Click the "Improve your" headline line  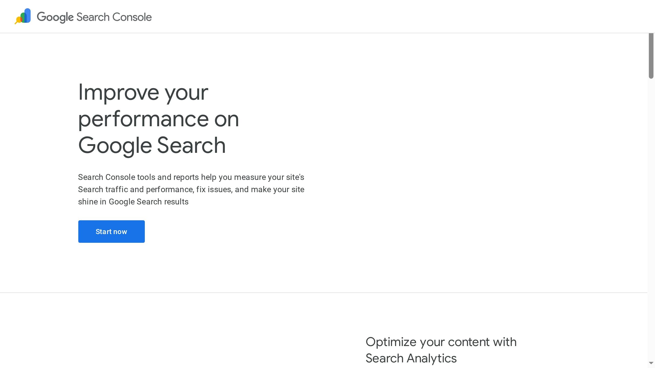point(143,93)
